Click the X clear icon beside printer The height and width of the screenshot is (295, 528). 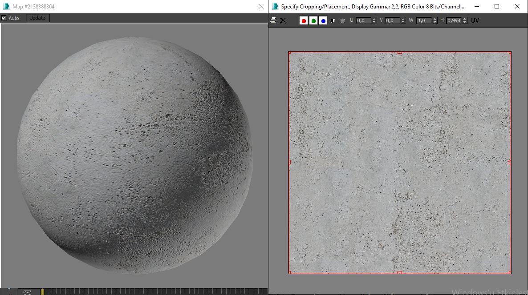[283, 20]
